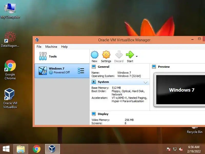Click the Display section monitor icon
205x154 pixels.
(x=94, y=114)
